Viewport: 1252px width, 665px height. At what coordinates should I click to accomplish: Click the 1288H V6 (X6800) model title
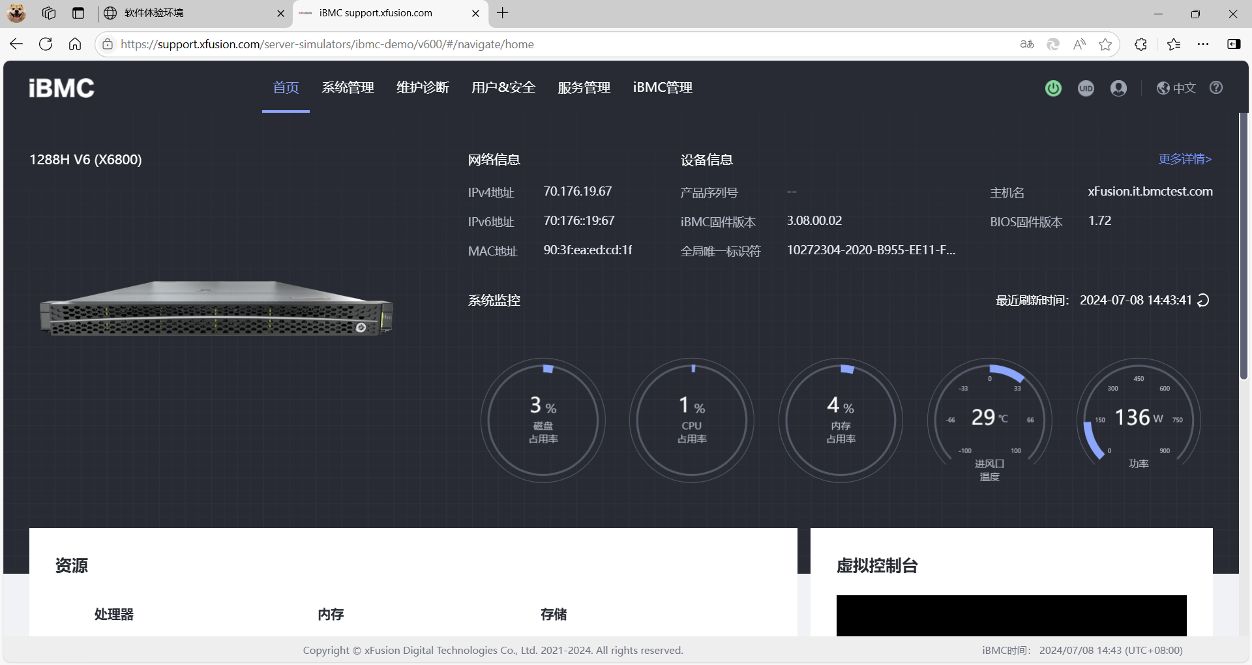point(85,160)
